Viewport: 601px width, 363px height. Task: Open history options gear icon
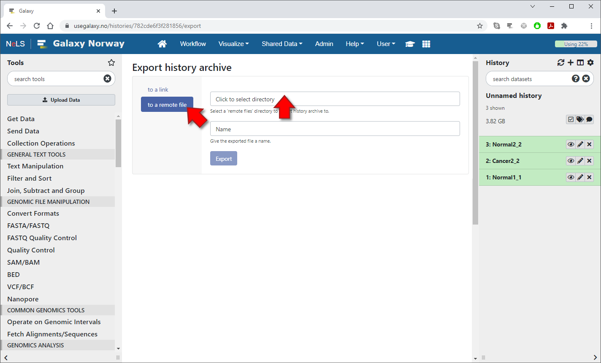(x=590, y=62)
